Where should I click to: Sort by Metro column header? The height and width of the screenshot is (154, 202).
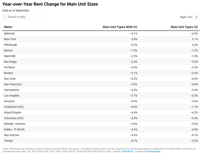tap(8, 27)
